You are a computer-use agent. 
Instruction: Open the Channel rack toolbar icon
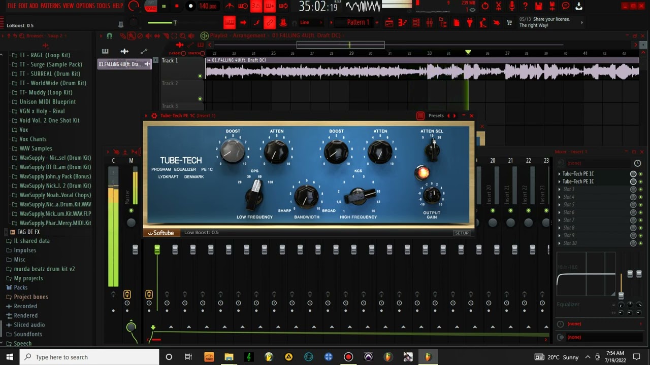pos(416,22)
